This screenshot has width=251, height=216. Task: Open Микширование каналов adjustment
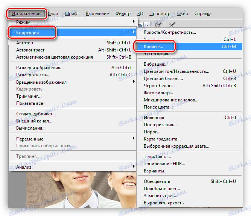(x=190, y=100)
